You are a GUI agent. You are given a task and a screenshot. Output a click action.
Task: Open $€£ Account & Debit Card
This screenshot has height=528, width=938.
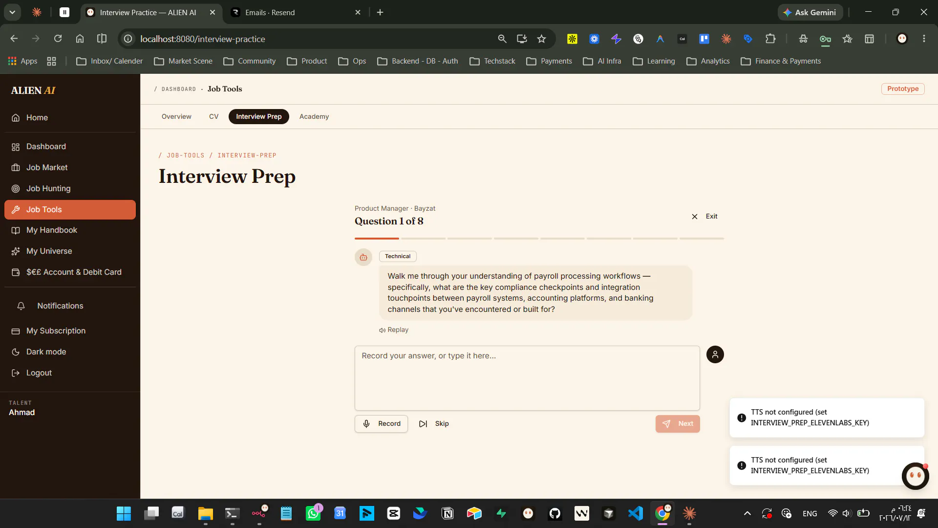(70, 272)
